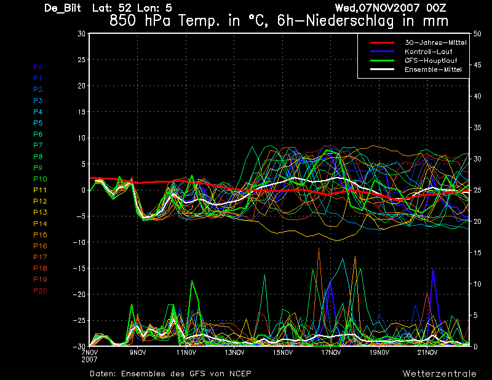The width and height of the screenshot is (492, 380).
Task: Click the red 30-Jahres-Mittel legend line
Action: pos(382,42)
